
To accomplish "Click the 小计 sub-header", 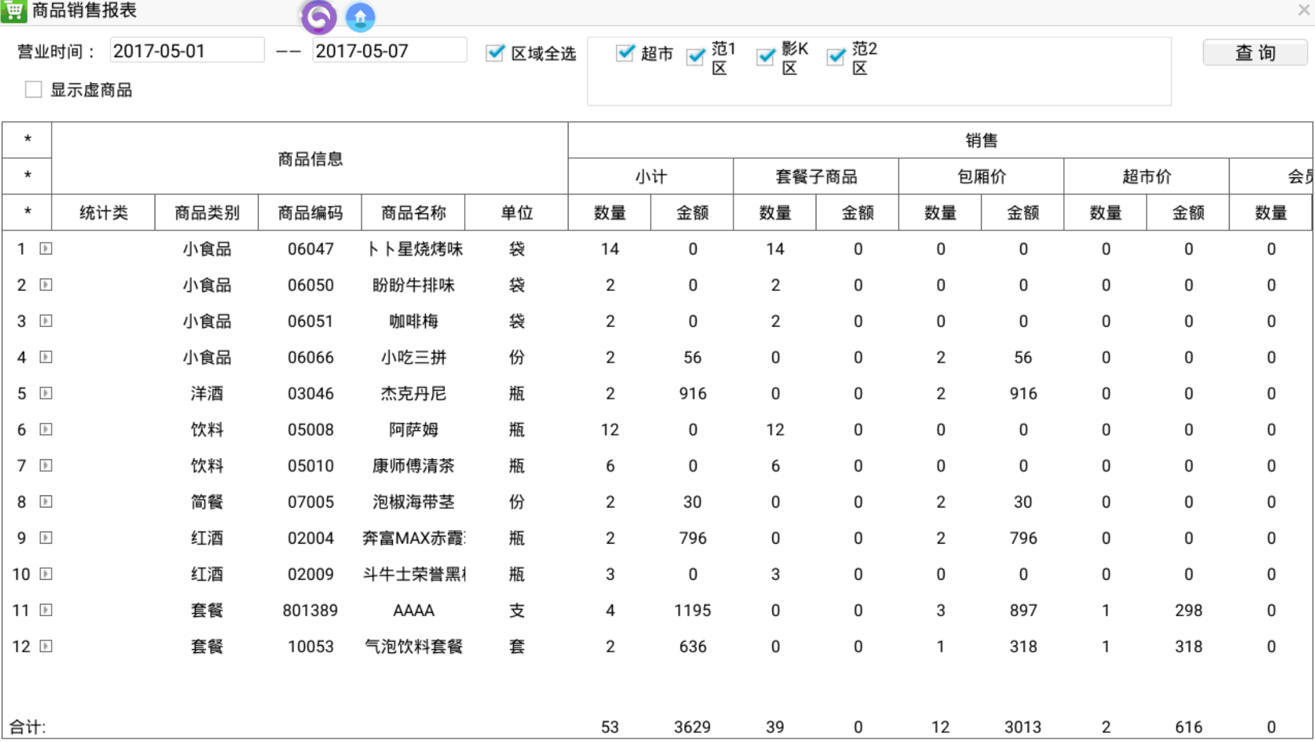I will 651,176.
